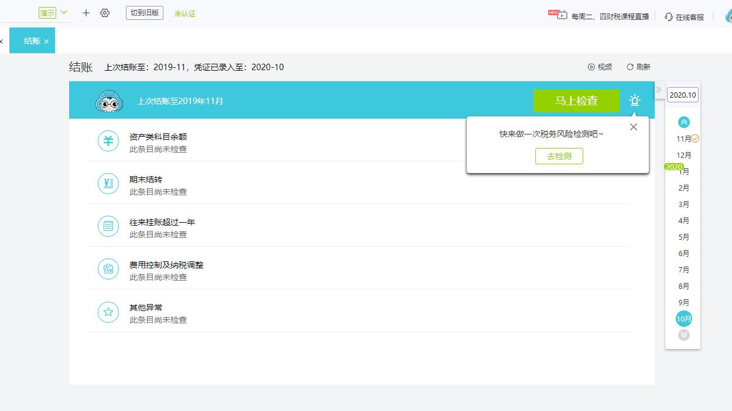
Task: Select 10月 in the month sidebar
Action: tap(683, 318)
